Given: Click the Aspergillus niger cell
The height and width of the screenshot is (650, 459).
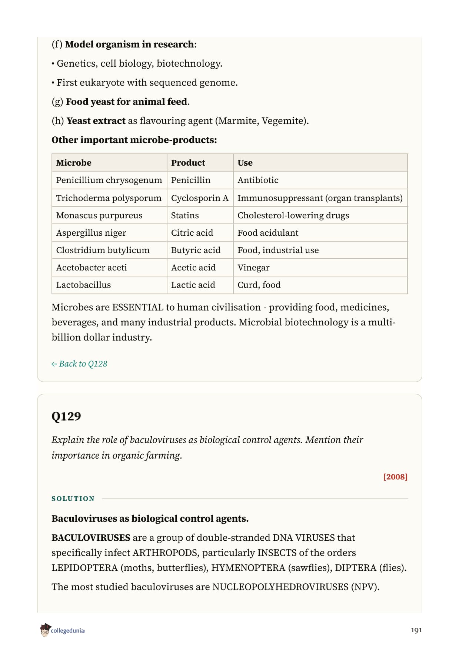Looking at the screenshot, I should (109, 233).
